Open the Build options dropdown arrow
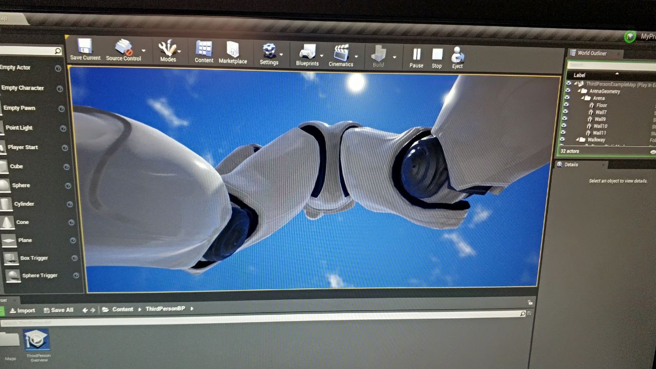This screenshot has width=656, height=369. [394, 57]
